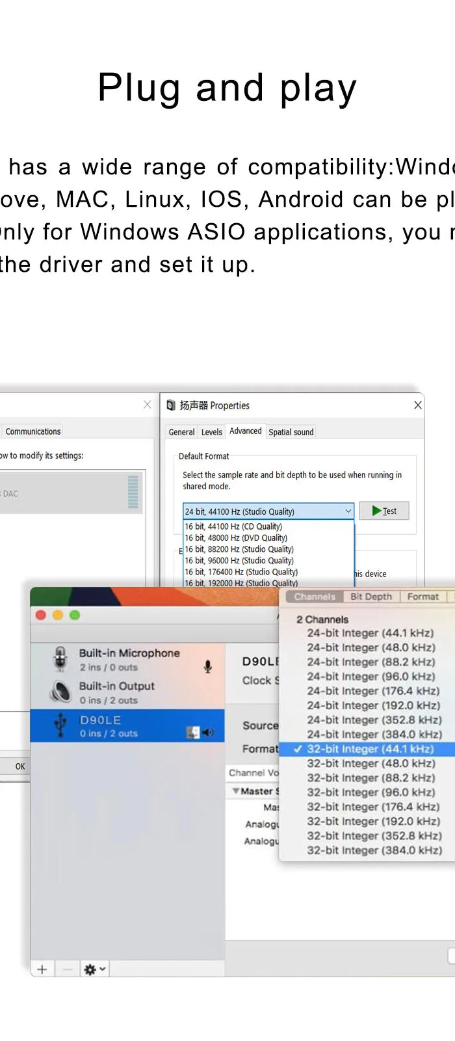Select 16 bit, 48000 Hz (DVD Quality)

click(x=236, y=538)
